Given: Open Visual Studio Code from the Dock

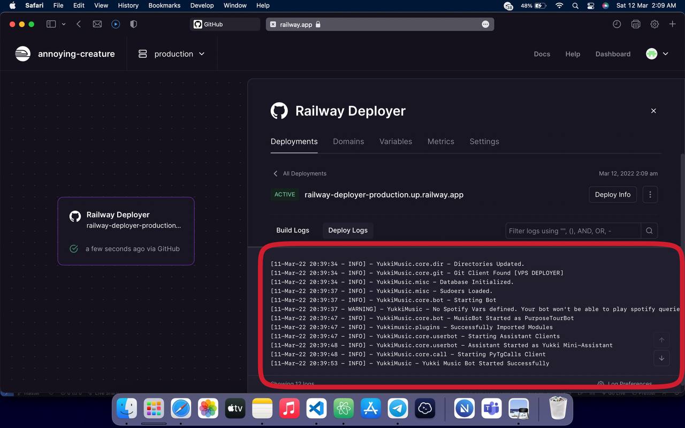Looking at the screenshot, I should pyautogui.click(x=316, y=409).
